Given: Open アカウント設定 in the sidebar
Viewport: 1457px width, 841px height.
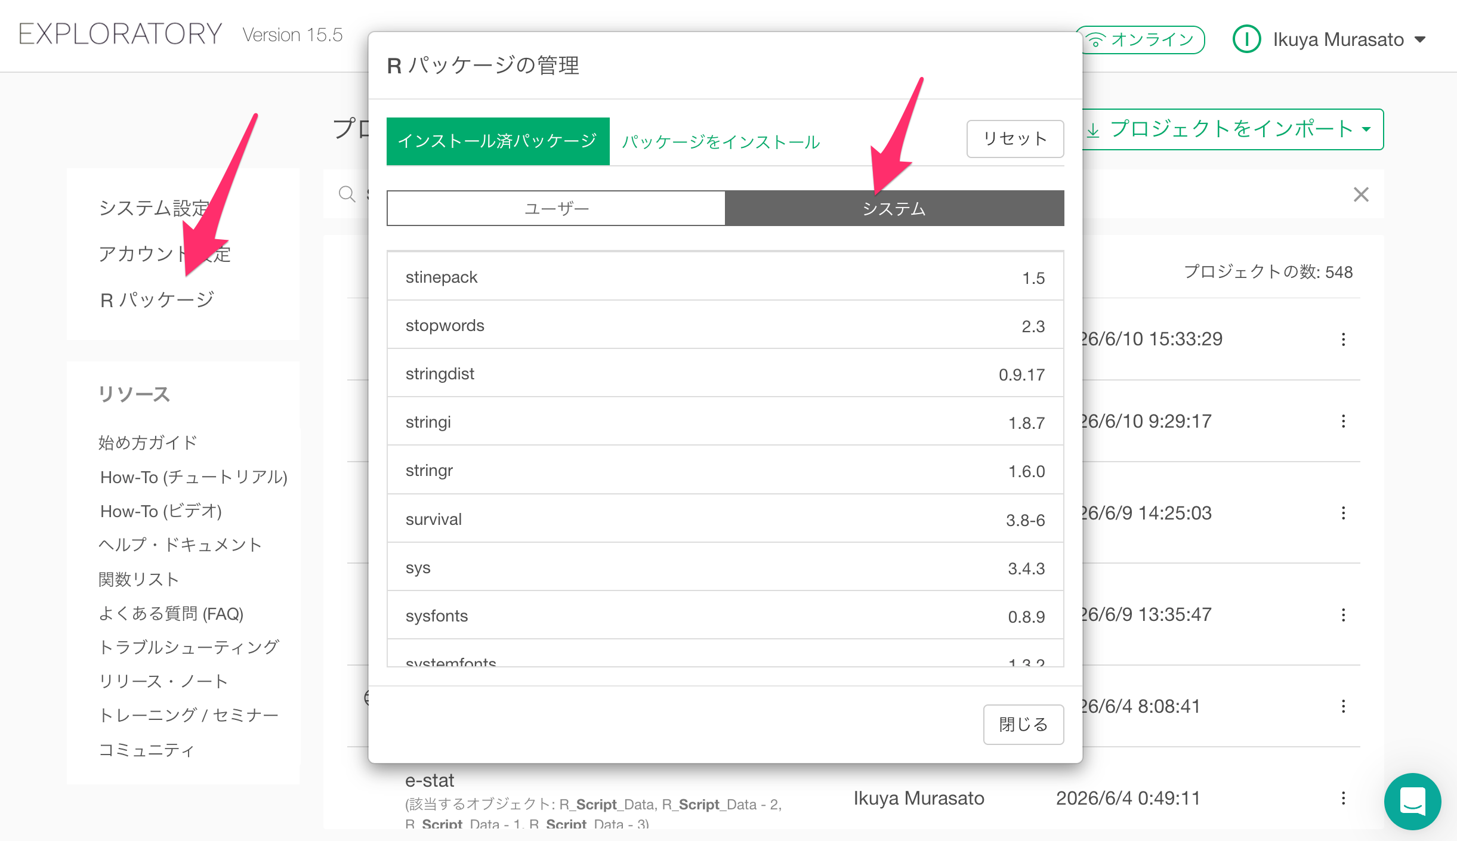Looking at the screenshot, I should pos(165,253).
